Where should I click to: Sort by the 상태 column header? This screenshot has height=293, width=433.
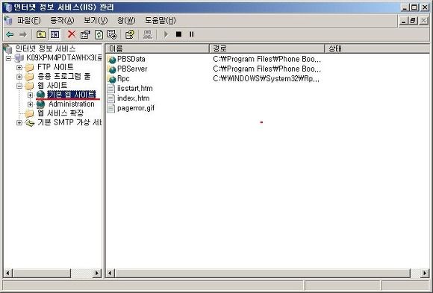[377, 49]
